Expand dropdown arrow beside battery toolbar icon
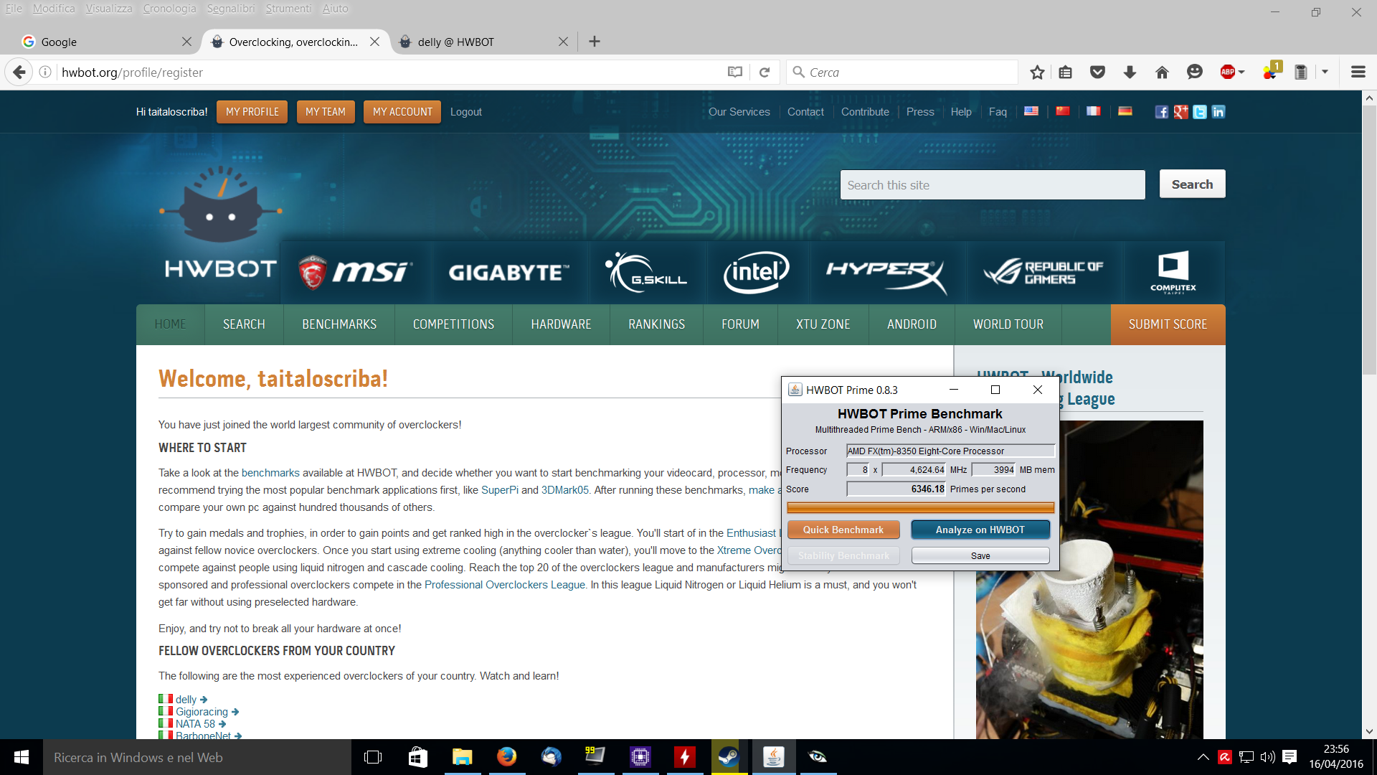 1325,72
